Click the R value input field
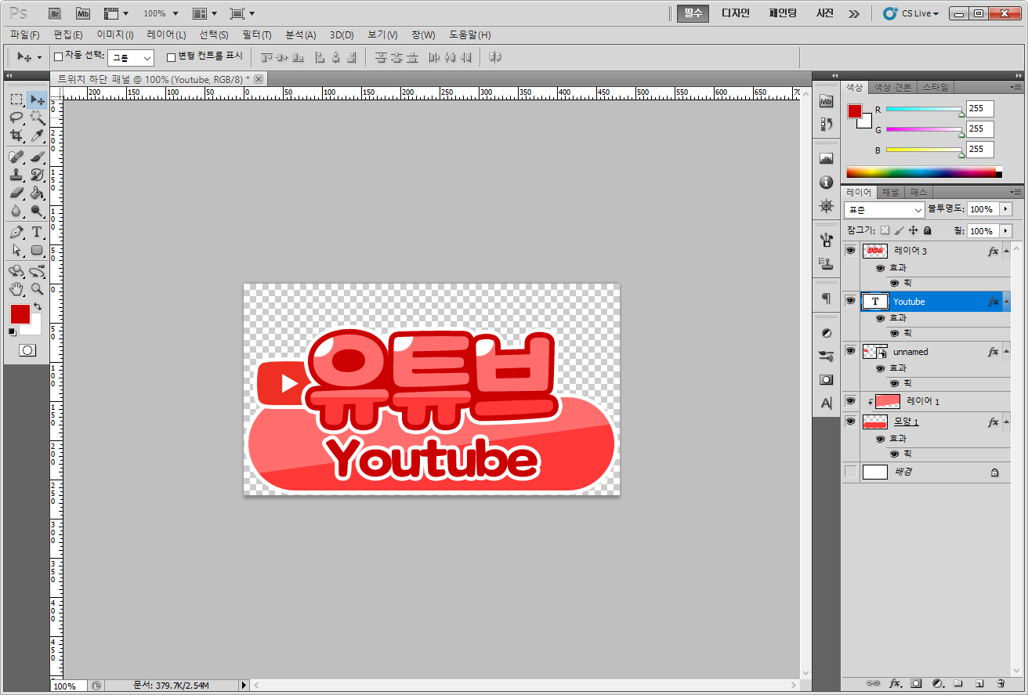Screen dimensions: 1028x695 tap(979, 109)
